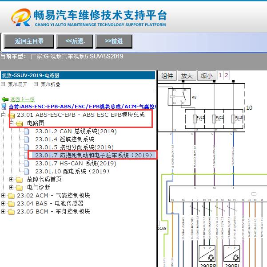
Task: Select 23.02 ACM - 气囊控制模块
Action: pos(53,195)
